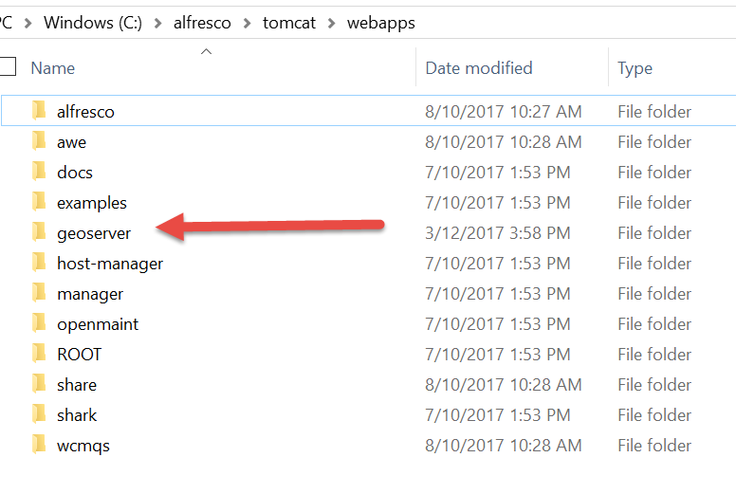736x494 pixels.
Task: Select the ROOT folder icon
Action: pos(39,354)
